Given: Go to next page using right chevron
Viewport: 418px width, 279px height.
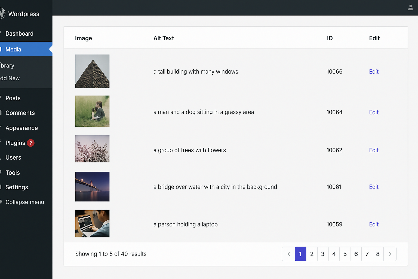Looking at the screenshot, I should tap(390, 254).
